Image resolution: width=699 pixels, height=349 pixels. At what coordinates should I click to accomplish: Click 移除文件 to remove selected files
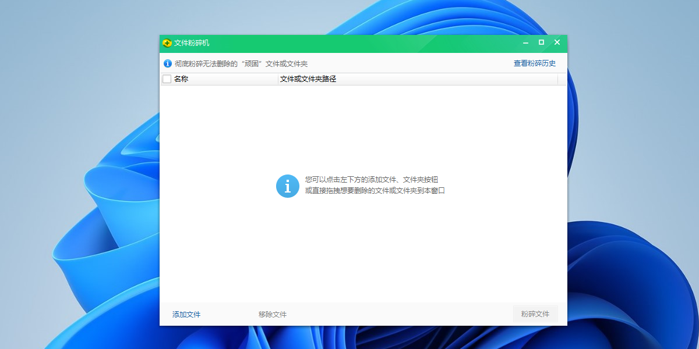coord(273,314)
